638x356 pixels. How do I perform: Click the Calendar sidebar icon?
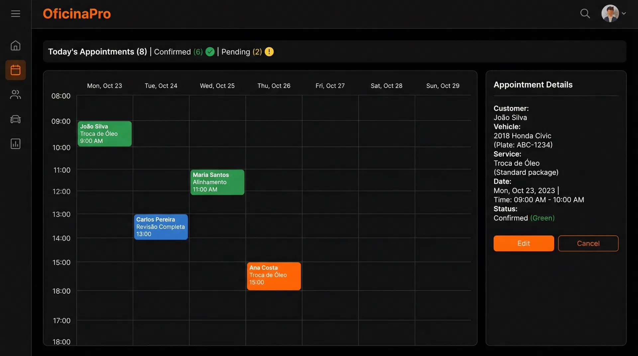point(15,70)
